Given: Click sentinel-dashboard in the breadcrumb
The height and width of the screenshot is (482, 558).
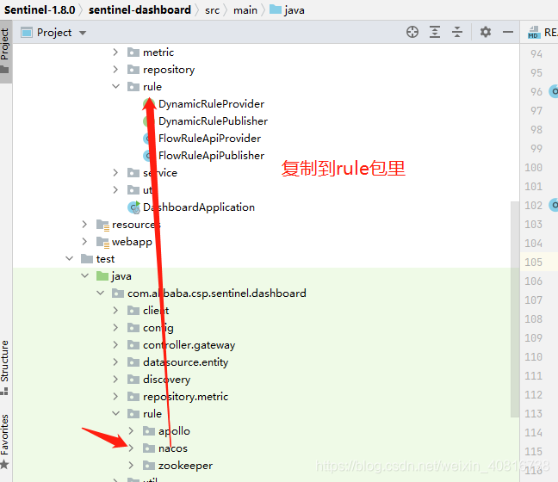Looking at the screenshot, I should pos(139,10).
